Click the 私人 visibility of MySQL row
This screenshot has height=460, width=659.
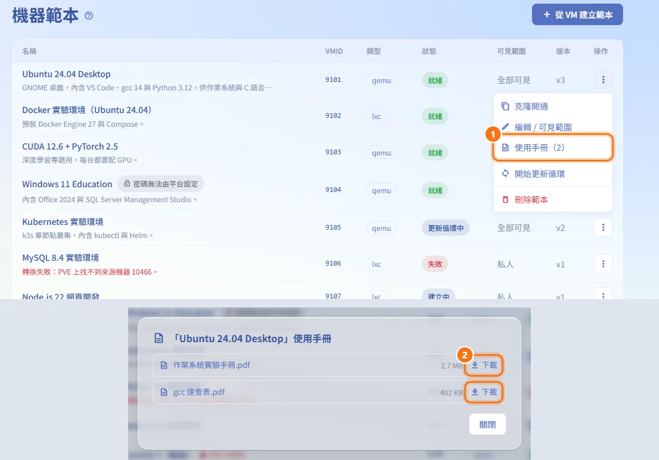pos(505,264)
